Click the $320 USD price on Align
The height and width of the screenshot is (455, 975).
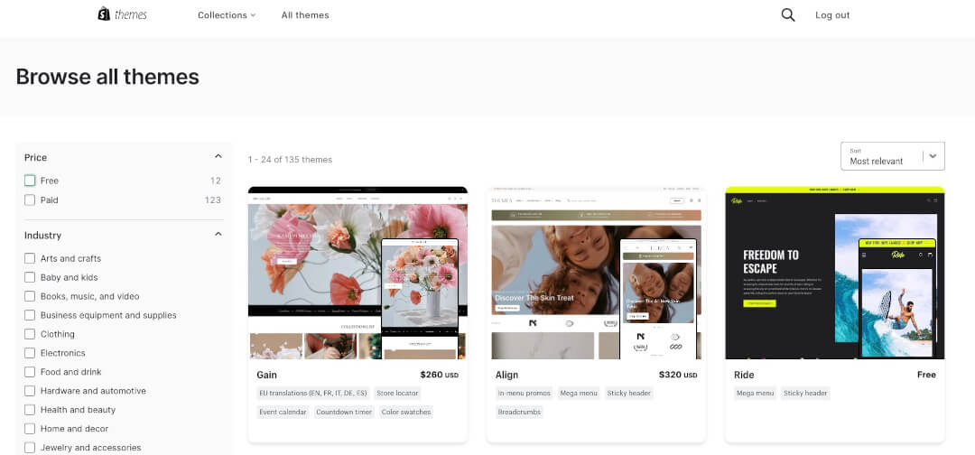678,375
